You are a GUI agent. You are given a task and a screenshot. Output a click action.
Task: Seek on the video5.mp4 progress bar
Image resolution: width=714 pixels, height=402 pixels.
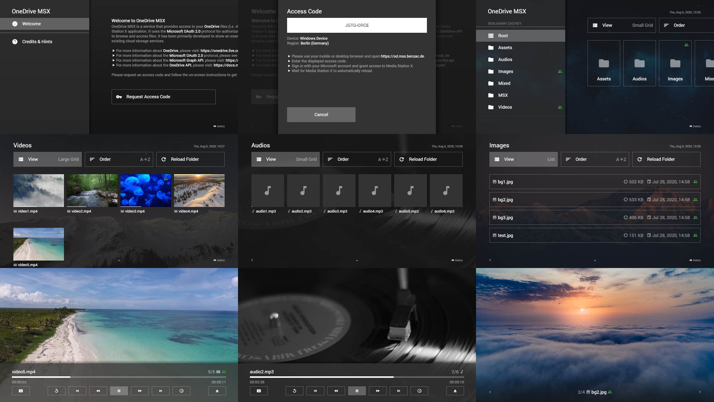point(119,377)
